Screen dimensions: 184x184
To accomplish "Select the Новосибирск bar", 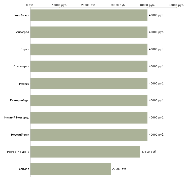I will pos(89,135).
